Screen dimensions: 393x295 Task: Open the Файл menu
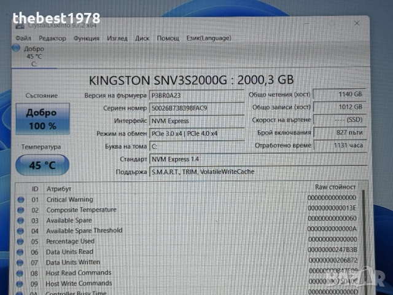23,38
